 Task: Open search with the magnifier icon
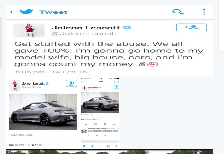point(178,12)
